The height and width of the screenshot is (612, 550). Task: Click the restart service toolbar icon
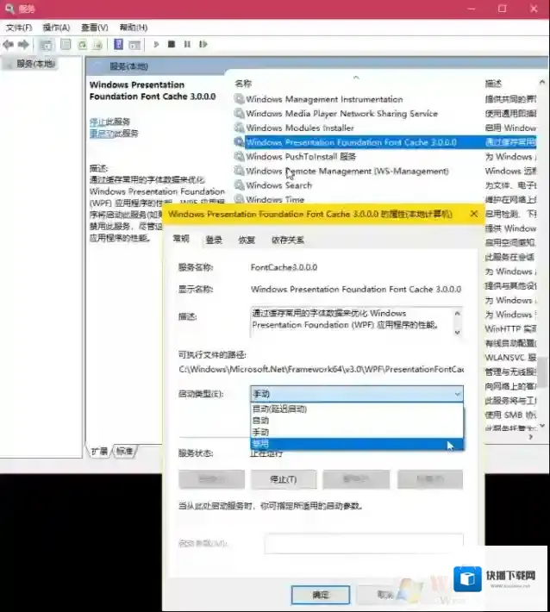(201, 44)
